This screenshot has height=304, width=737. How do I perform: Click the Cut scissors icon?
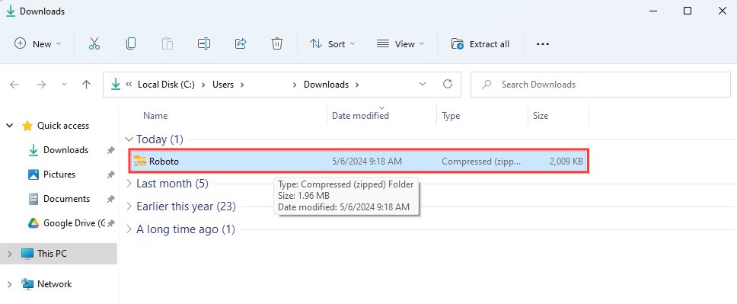[94, 43]
